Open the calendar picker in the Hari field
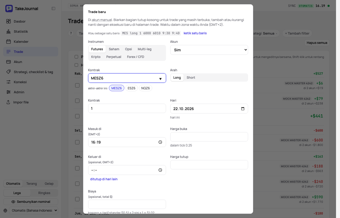Image resolution: width=340 pixels, height=218 pixels. pos(243,109)
